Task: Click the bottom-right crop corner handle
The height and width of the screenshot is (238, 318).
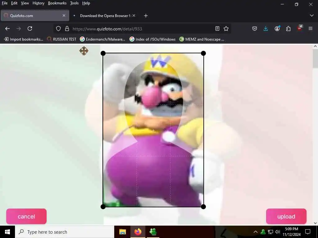Action: [x=203, y=207]
